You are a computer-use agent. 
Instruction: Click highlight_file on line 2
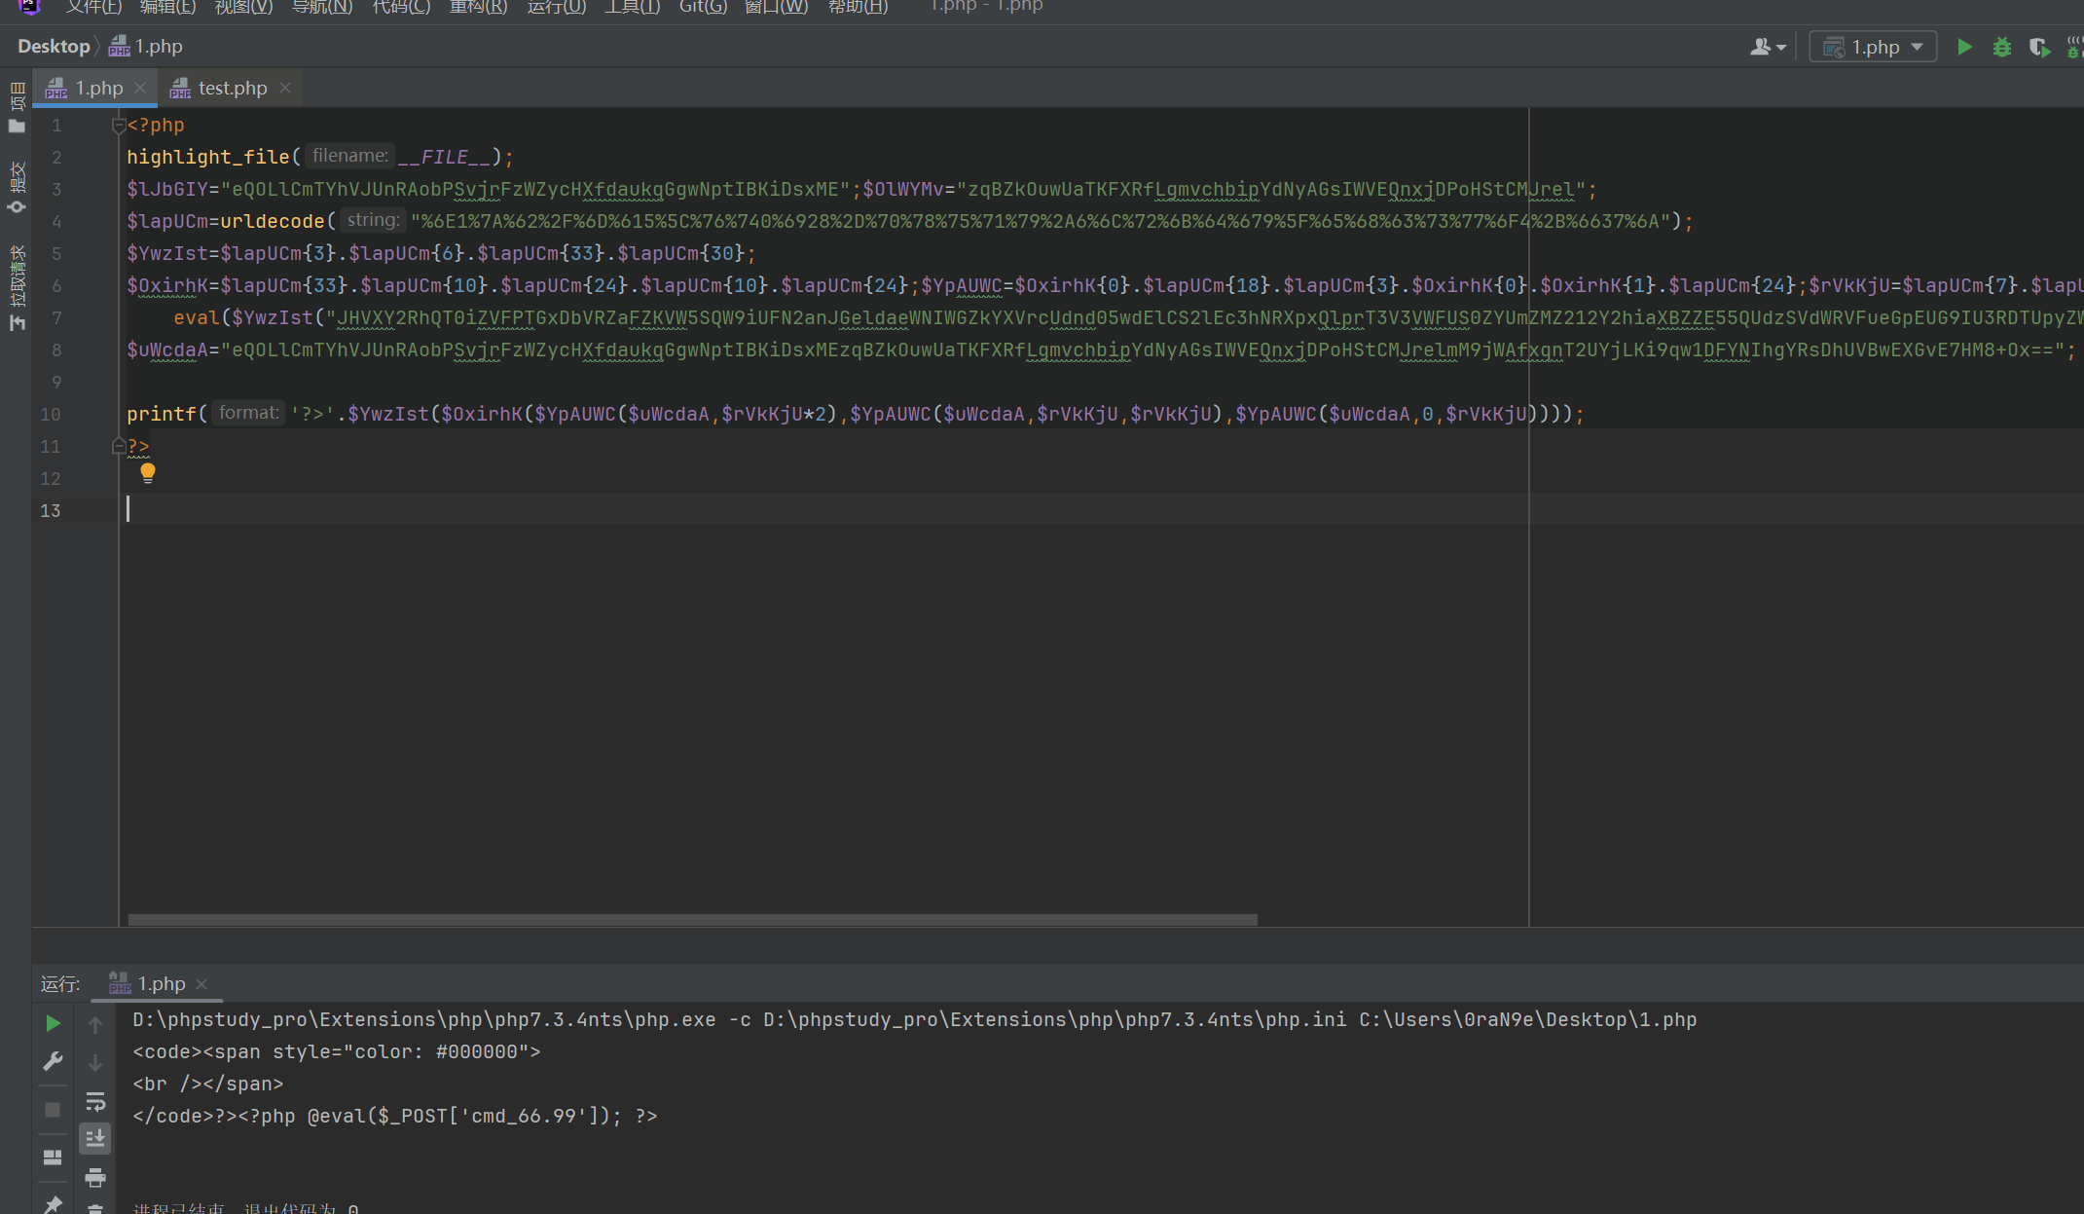(x=208, y=157)
